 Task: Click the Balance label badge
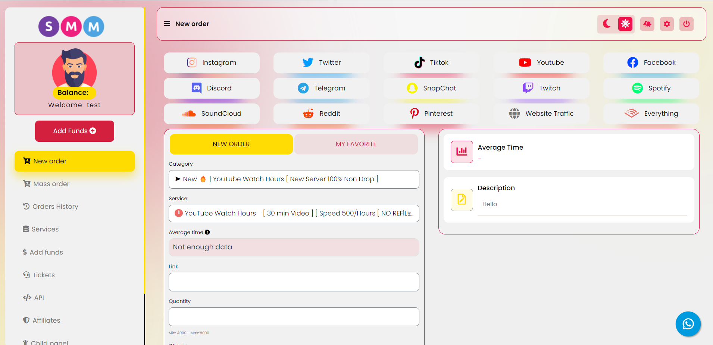pos(74,93)
